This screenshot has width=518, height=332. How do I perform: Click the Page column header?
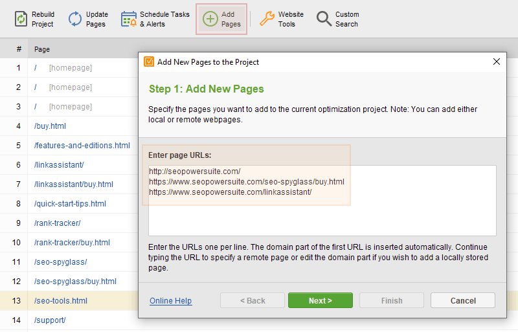(42, 49)
